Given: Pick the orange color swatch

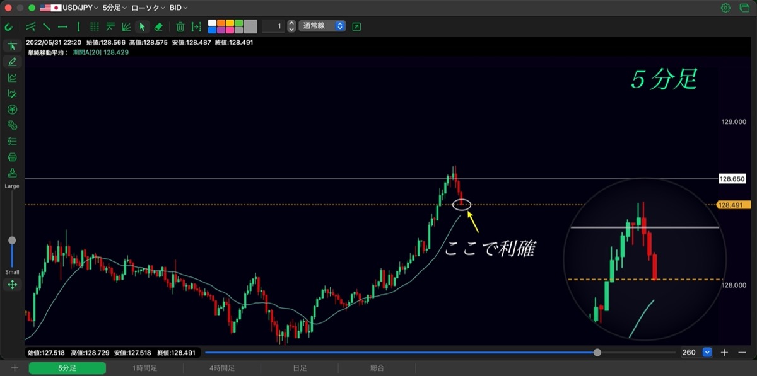Looking at the screenshot, I should pyautogui.click(x=221, y=23).
